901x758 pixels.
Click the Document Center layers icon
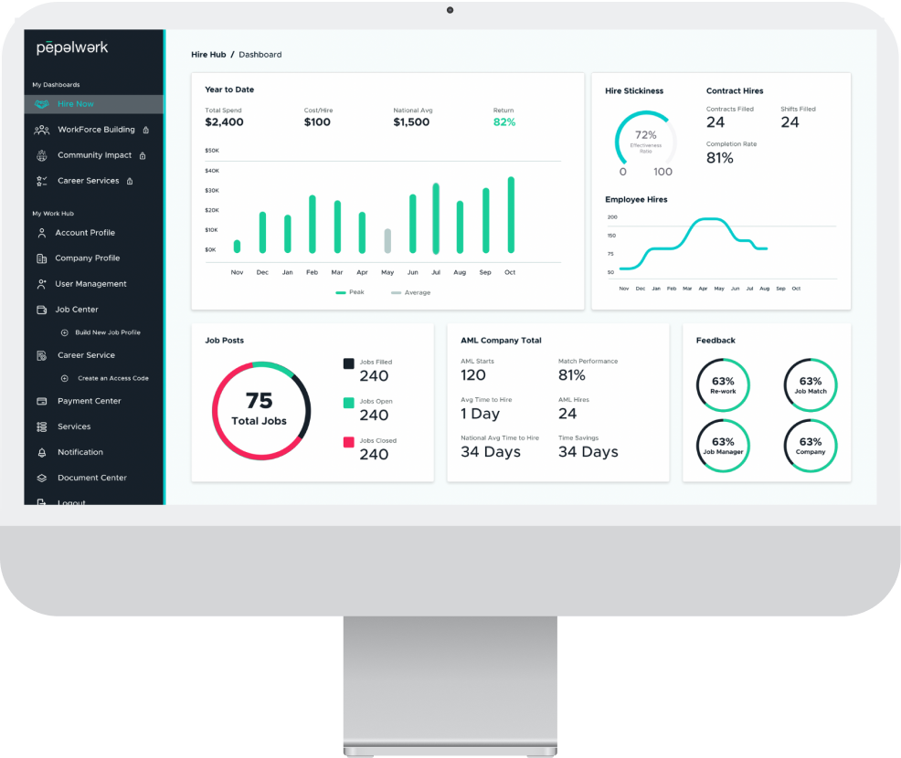[x=41, y=478]
